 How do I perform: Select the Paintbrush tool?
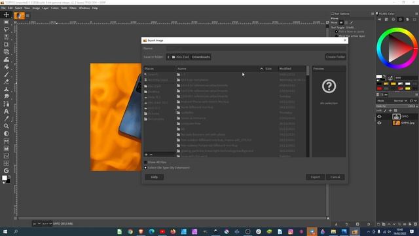(6, 74)
